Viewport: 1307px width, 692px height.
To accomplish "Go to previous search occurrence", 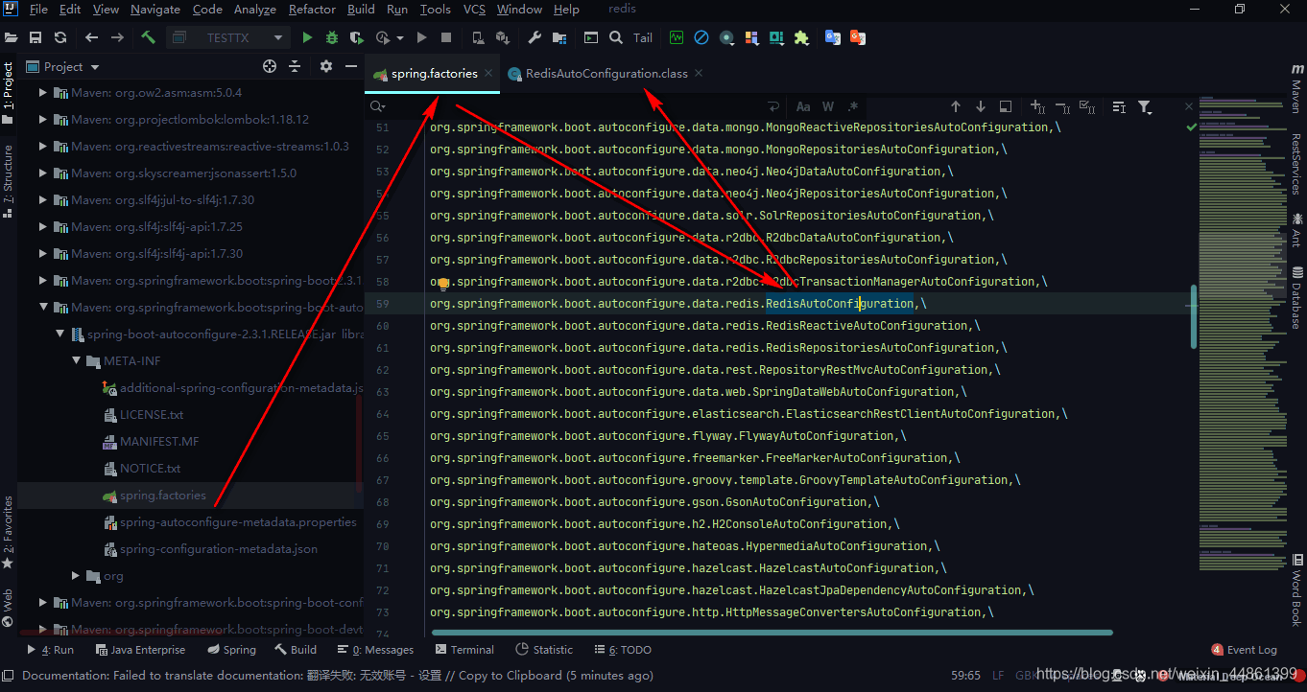I will (956, 106).
